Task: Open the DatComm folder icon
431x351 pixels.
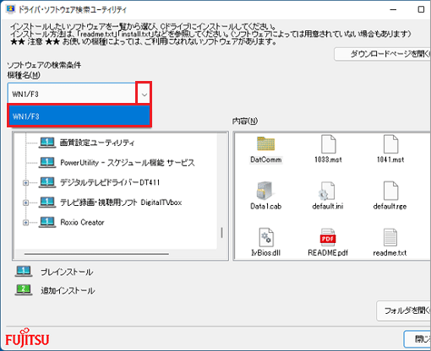Action: [x=265, y=143]
